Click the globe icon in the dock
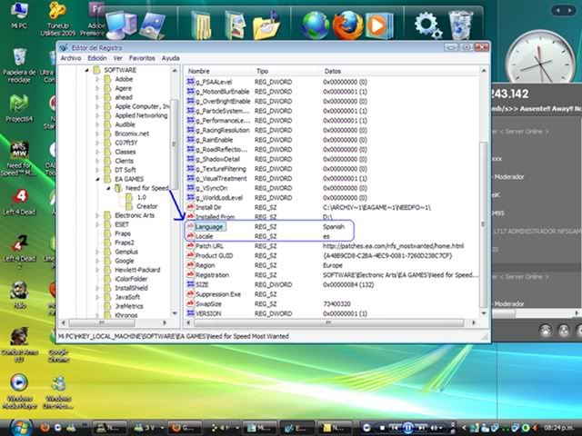The height and width of the screenshot is (436, 582). click(316, 25)
